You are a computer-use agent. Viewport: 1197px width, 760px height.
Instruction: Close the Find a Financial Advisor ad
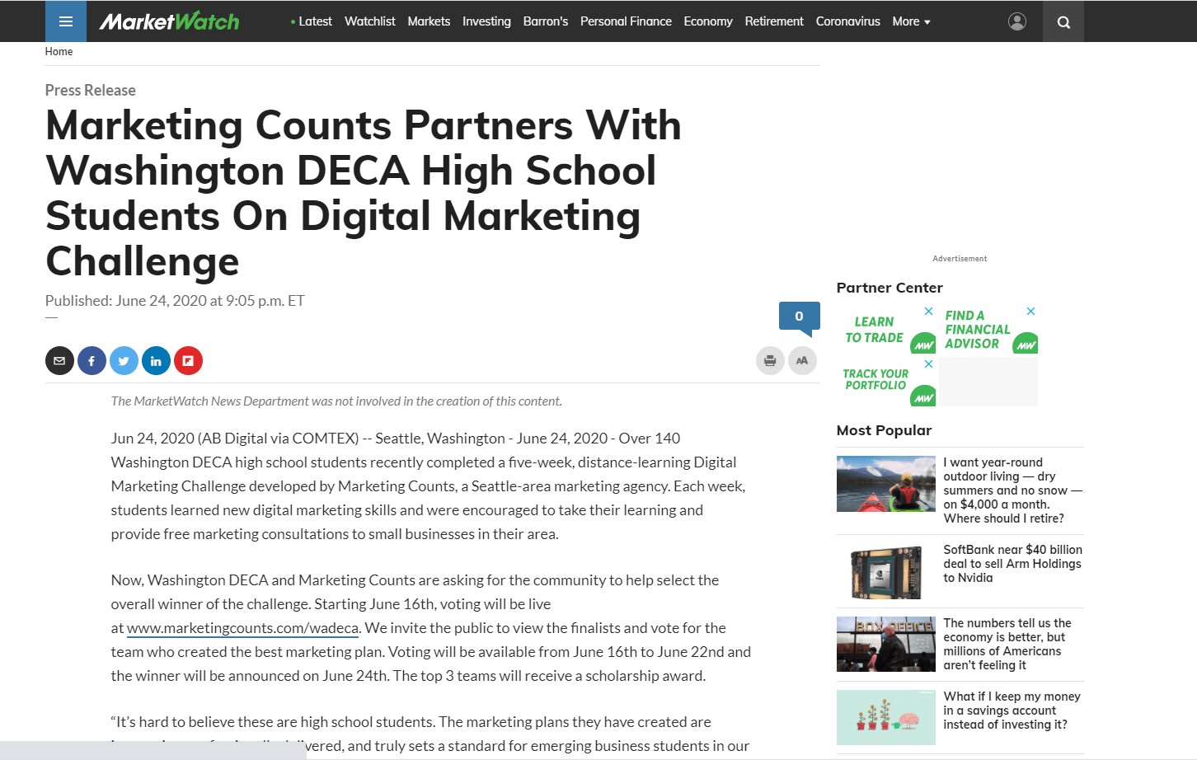pyautogui.click(x=1030, y=312)
